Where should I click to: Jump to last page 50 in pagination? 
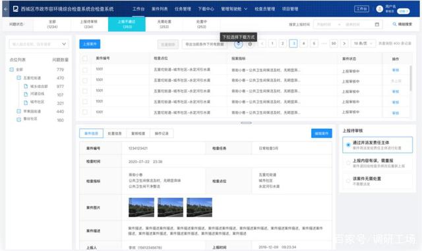334,44
